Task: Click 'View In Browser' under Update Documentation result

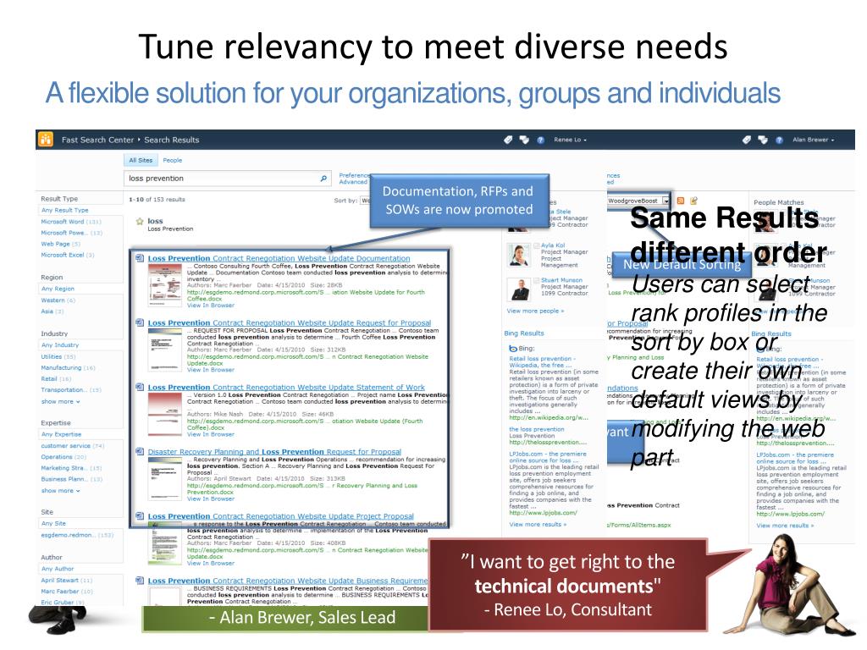Action: [211, 305]
